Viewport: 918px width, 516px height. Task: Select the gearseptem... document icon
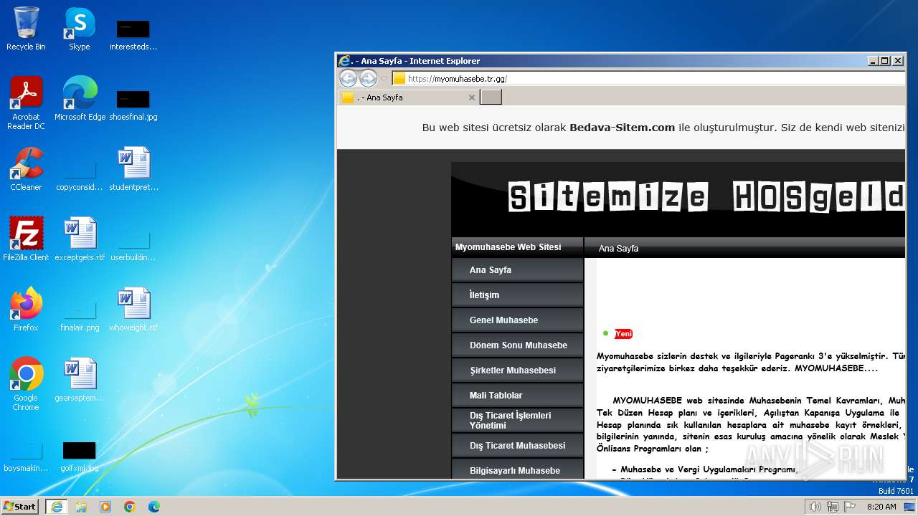[x=80, y=380]
